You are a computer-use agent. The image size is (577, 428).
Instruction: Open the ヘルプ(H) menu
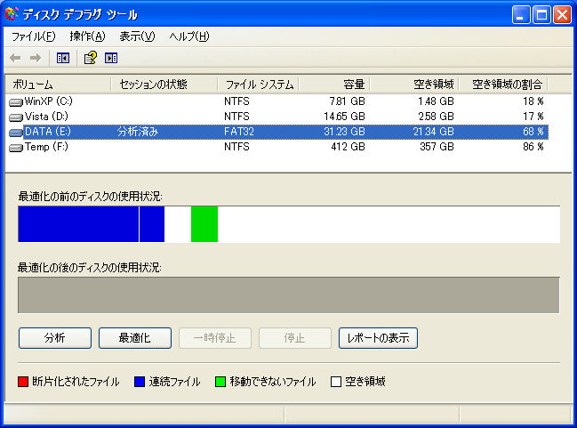tap(189, 36)
